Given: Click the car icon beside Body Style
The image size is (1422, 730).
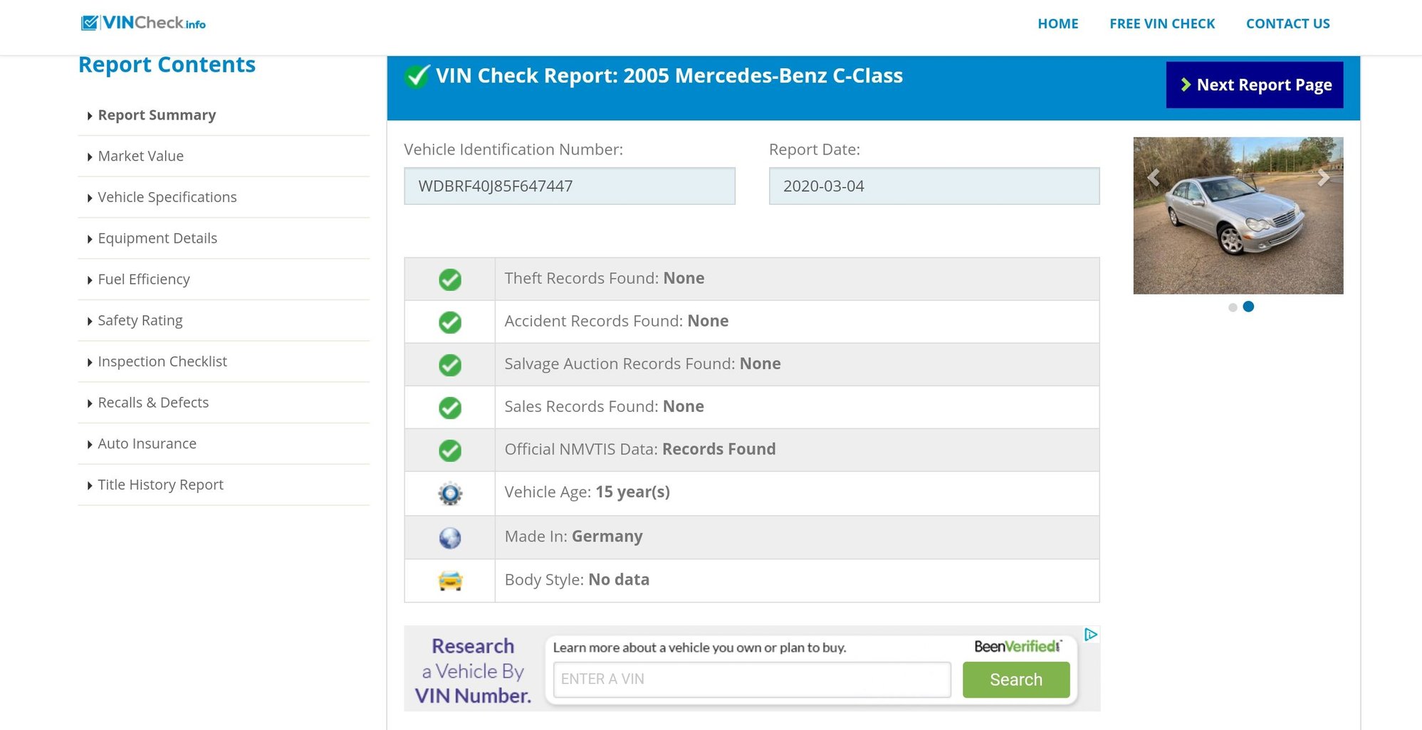Looking at the screenshot, I should pyautogui.click(x=450, y=581).
